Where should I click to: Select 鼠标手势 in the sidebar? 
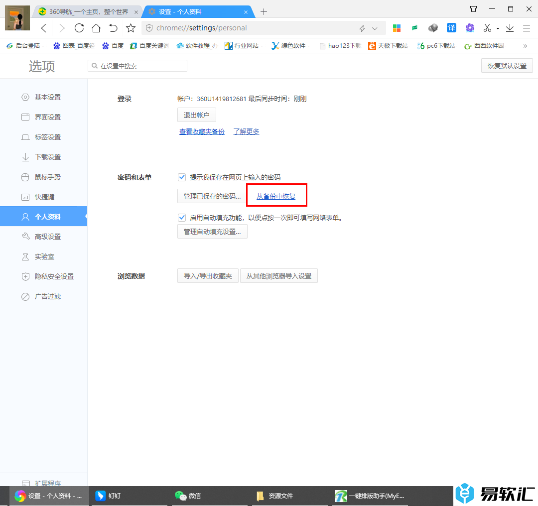click(43, 177)
